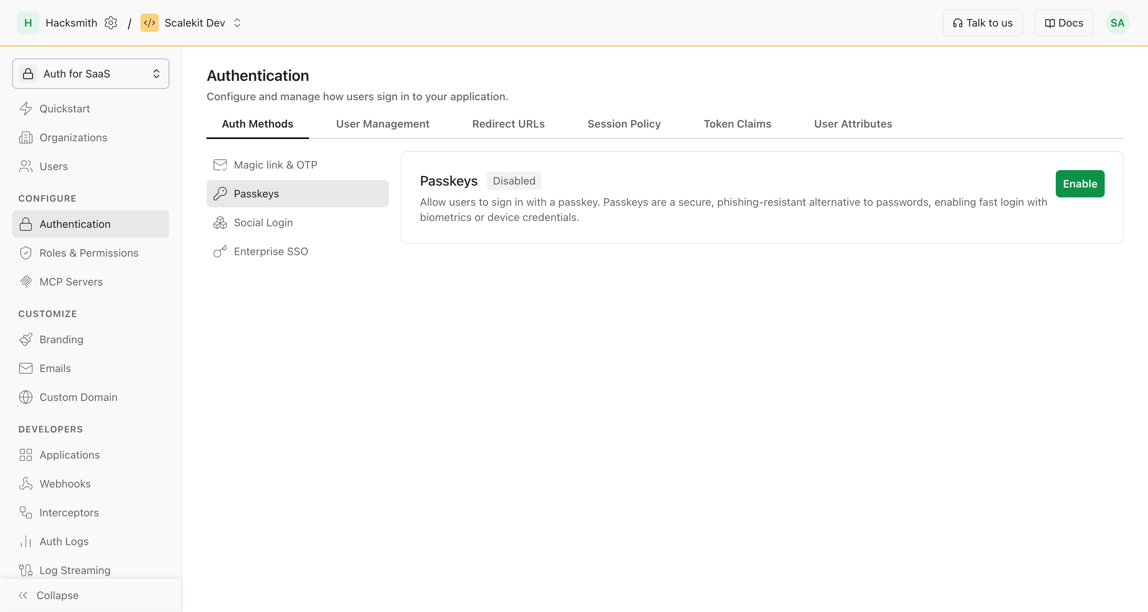Image resolution: width=1148 pixels, height=612 pixels.
Task: Click the Docs book icon
Action: 1050,23
